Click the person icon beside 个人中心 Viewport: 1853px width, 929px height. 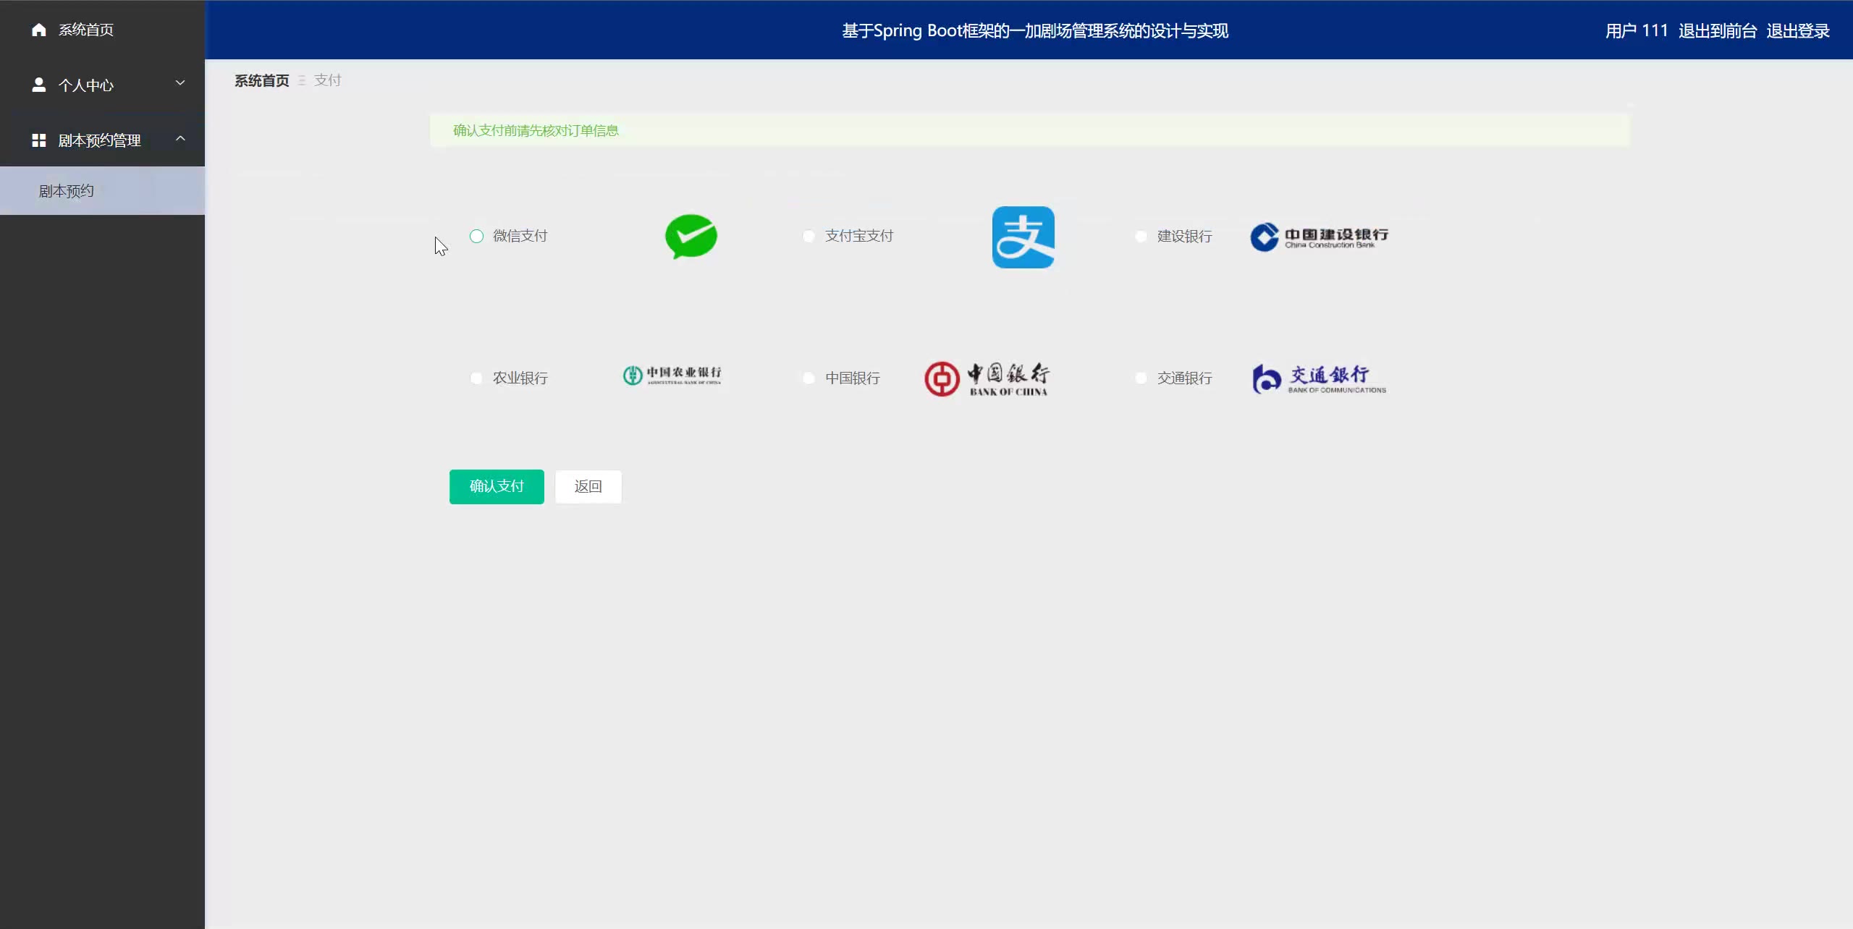click(39, 85)
